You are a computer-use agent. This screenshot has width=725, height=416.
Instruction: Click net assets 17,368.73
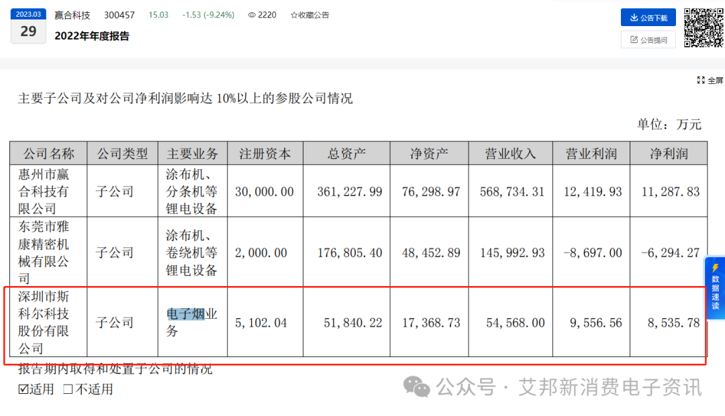pos(431,323)
